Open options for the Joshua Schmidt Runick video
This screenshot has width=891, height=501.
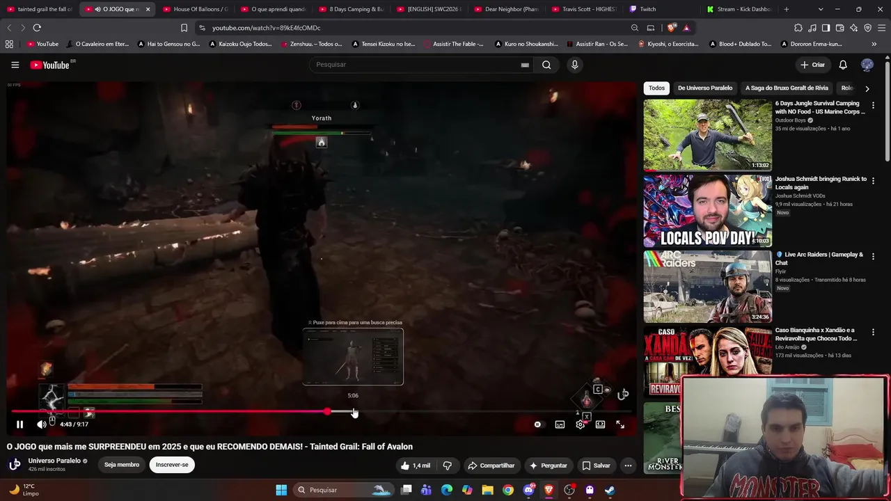tap(873, 181)
